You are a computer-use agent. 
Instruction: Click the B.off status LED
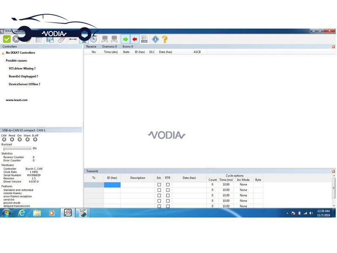coord(35,140)
